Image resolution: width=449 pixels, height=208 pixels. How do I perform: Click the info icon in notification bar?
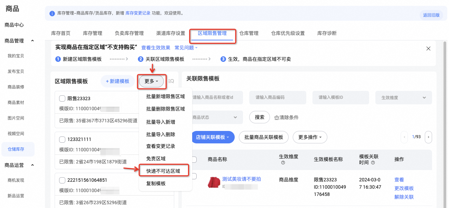click(52, 13)
